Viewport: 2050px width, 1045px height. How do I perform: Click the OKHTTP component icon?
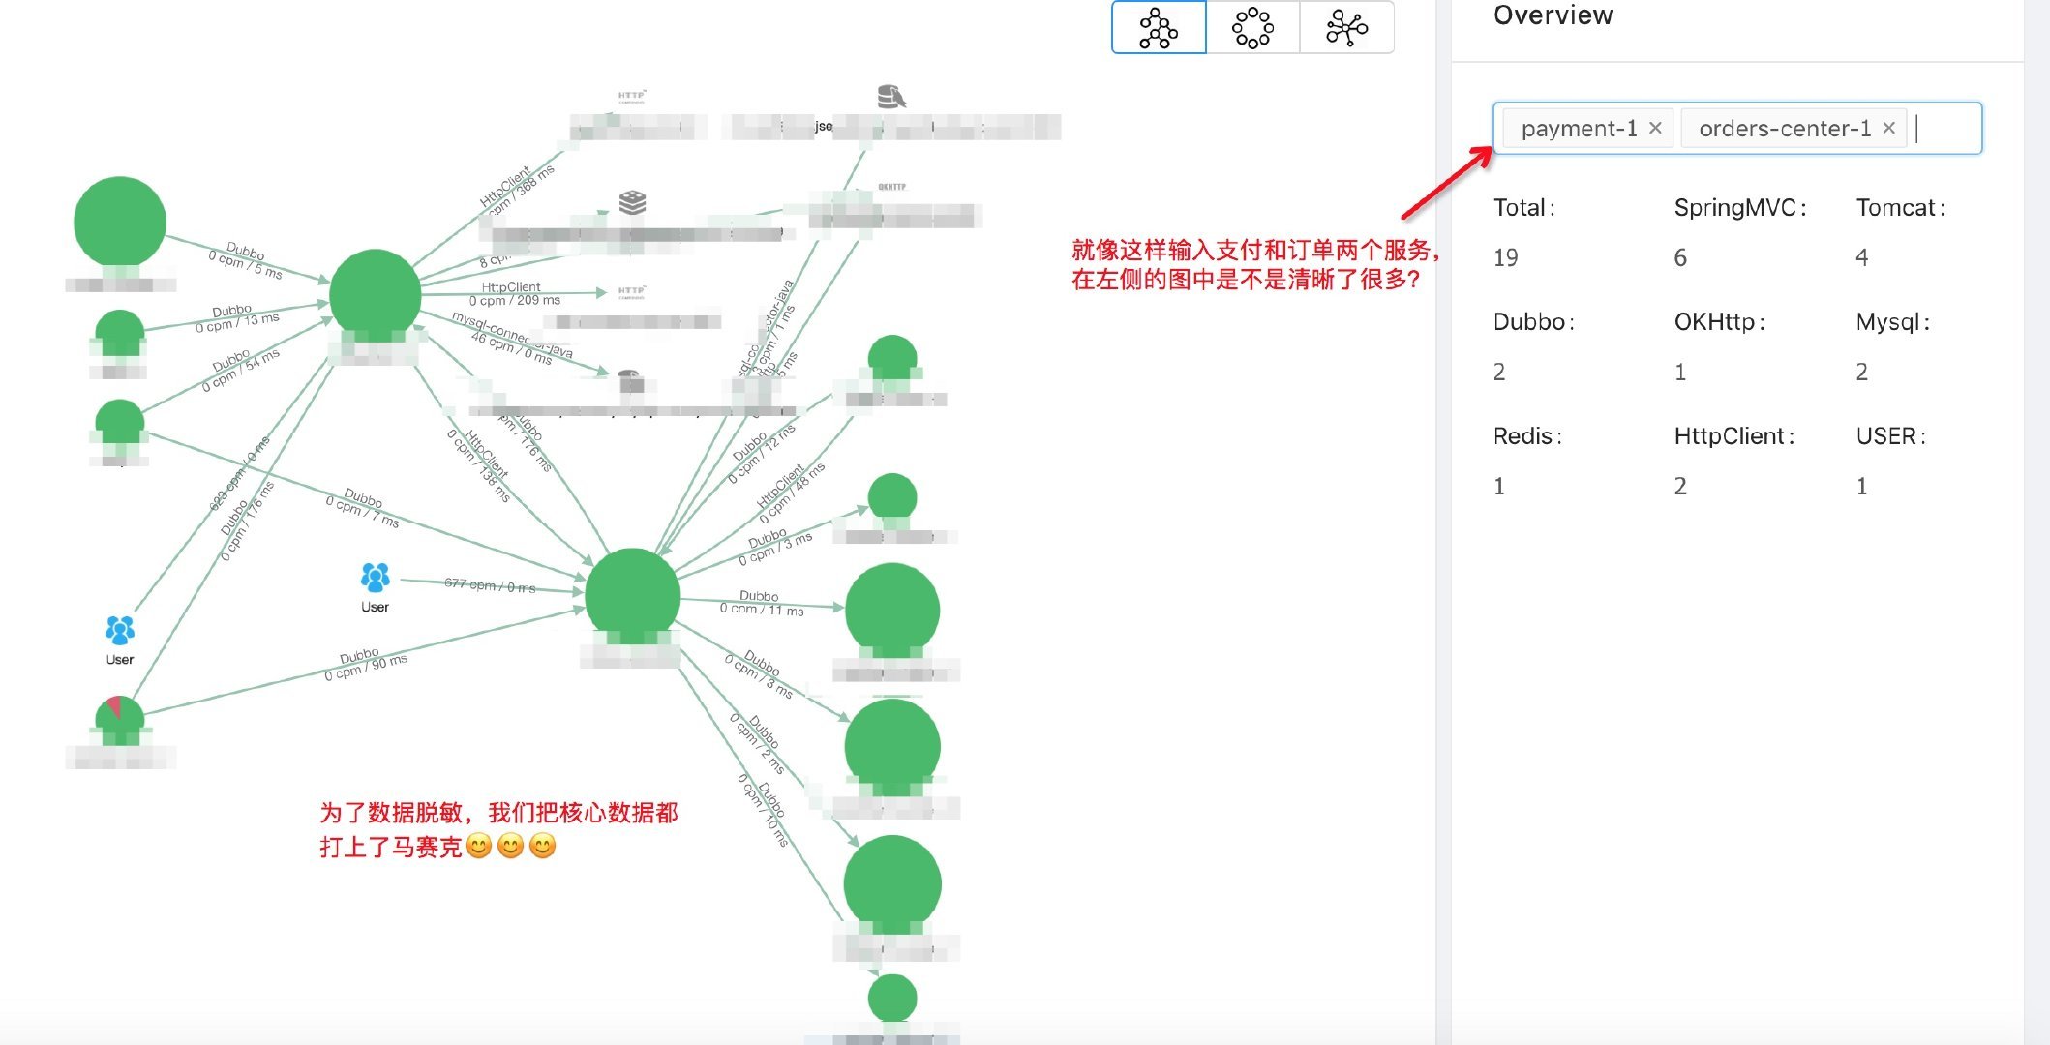pos(891,187)
